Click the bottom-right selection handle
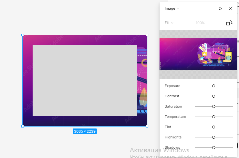 coord(147,126)
